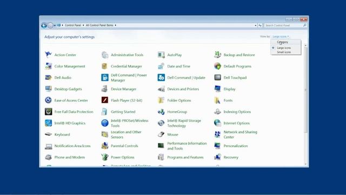The image size is (346, 195).
Task: Click the Refresh button in address bar
Action: tap(260, 25)
